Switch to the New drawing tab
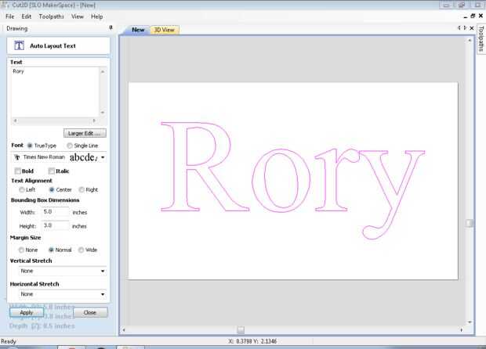 click(138, 30)
